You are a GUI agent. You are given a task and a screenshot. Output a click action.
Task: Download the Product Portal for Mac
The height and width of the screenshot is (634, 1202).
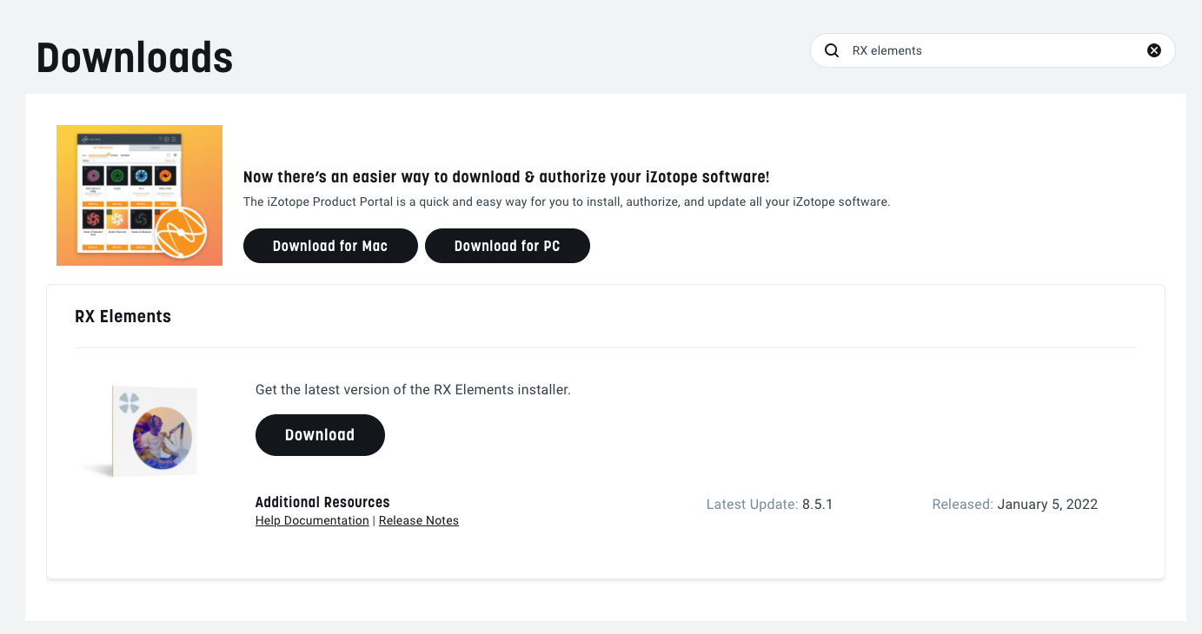330,246
